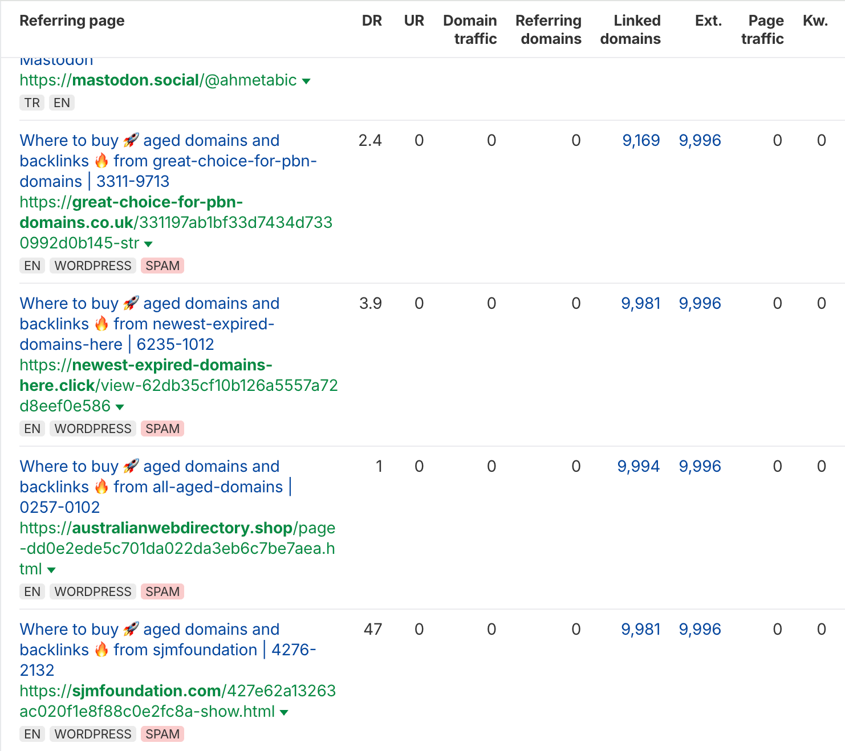Sort by the UR column header
This screenshot has height=751, width=845.
point(413,21)
